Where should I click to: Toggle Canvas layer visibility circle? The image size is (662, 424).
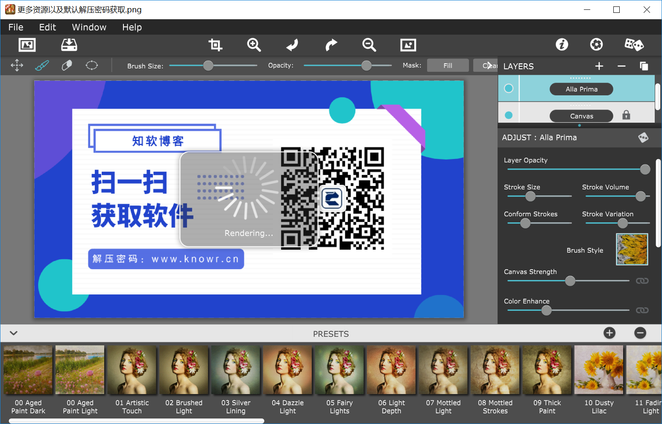(x=509, y=115)
